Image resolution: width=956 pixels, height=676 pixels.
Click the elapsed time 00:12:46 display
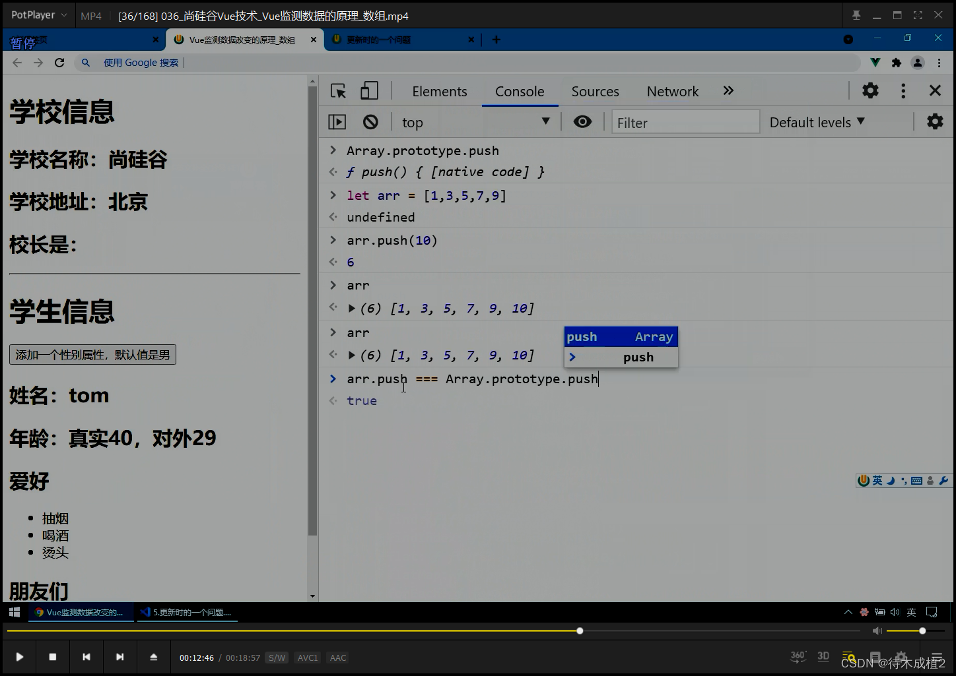pos(197,658)
